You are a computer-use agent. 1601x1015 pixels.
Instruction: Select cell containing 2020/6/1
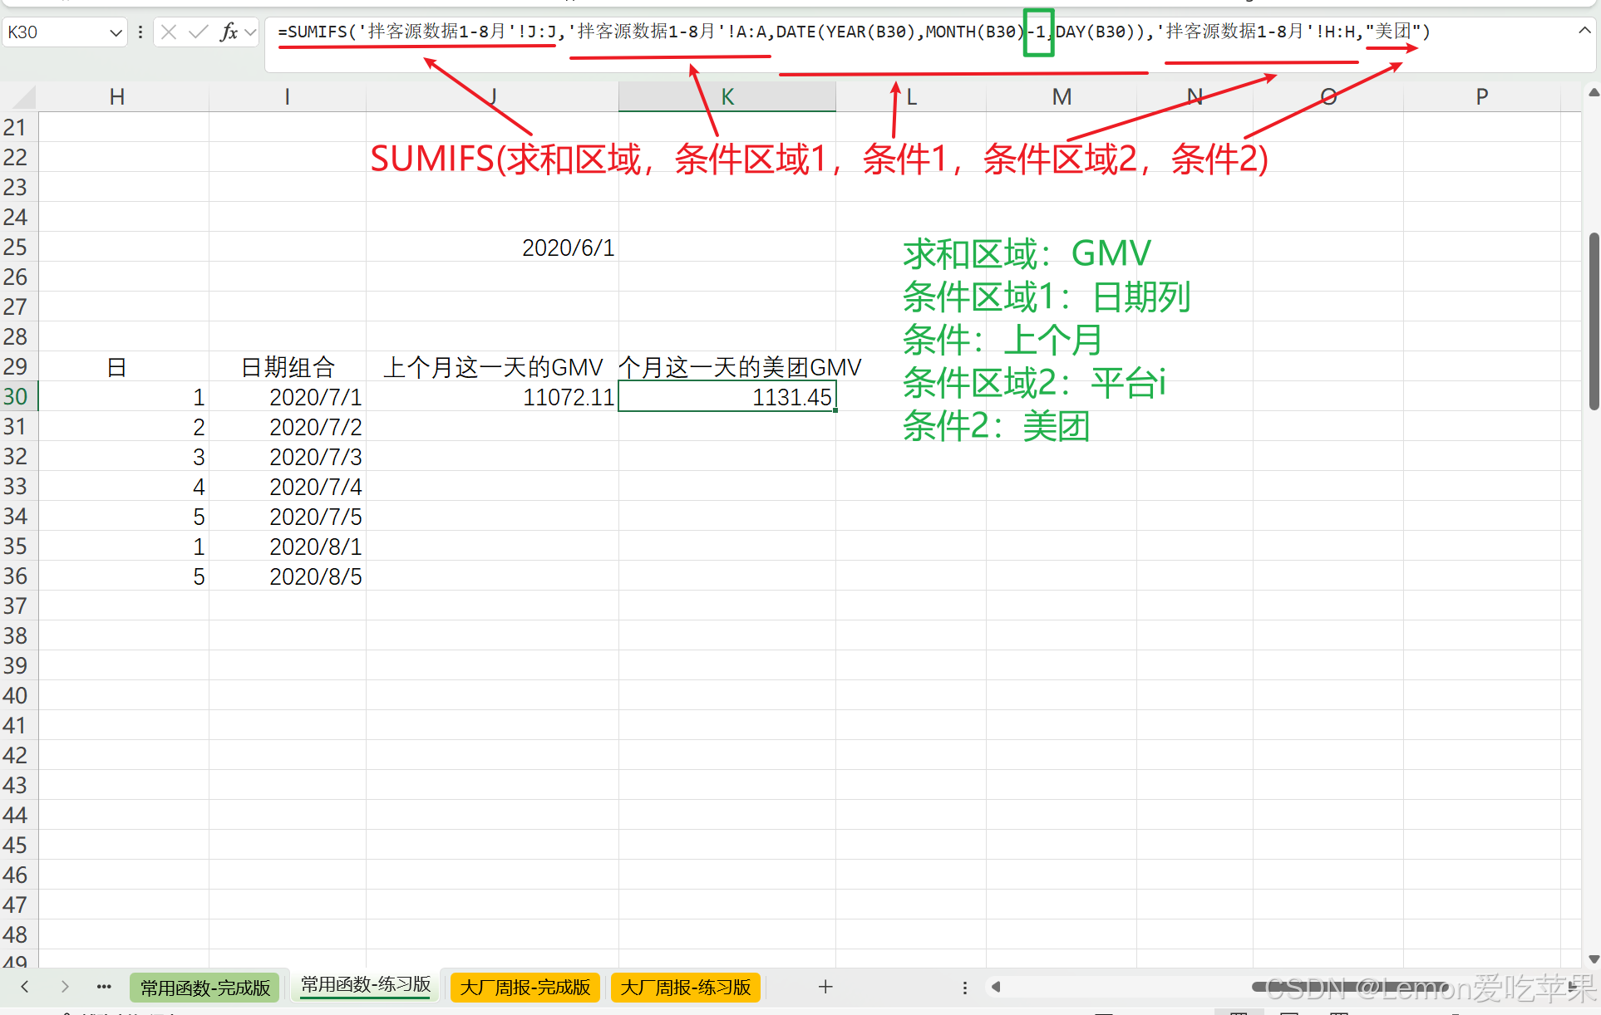[492, 248]
